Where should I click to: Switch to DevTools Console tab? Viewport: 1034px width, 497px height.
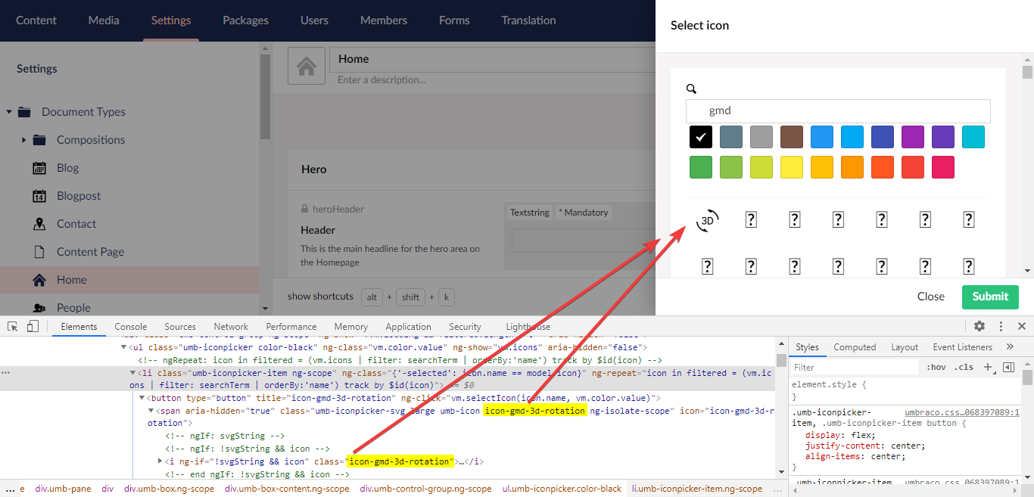coord(131,327)
